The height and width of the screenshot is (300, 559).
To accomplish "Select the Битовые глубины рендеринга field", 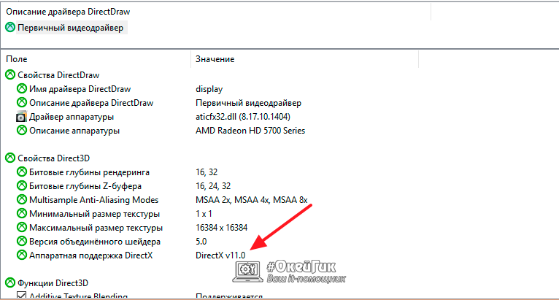I will coord(89,172).
